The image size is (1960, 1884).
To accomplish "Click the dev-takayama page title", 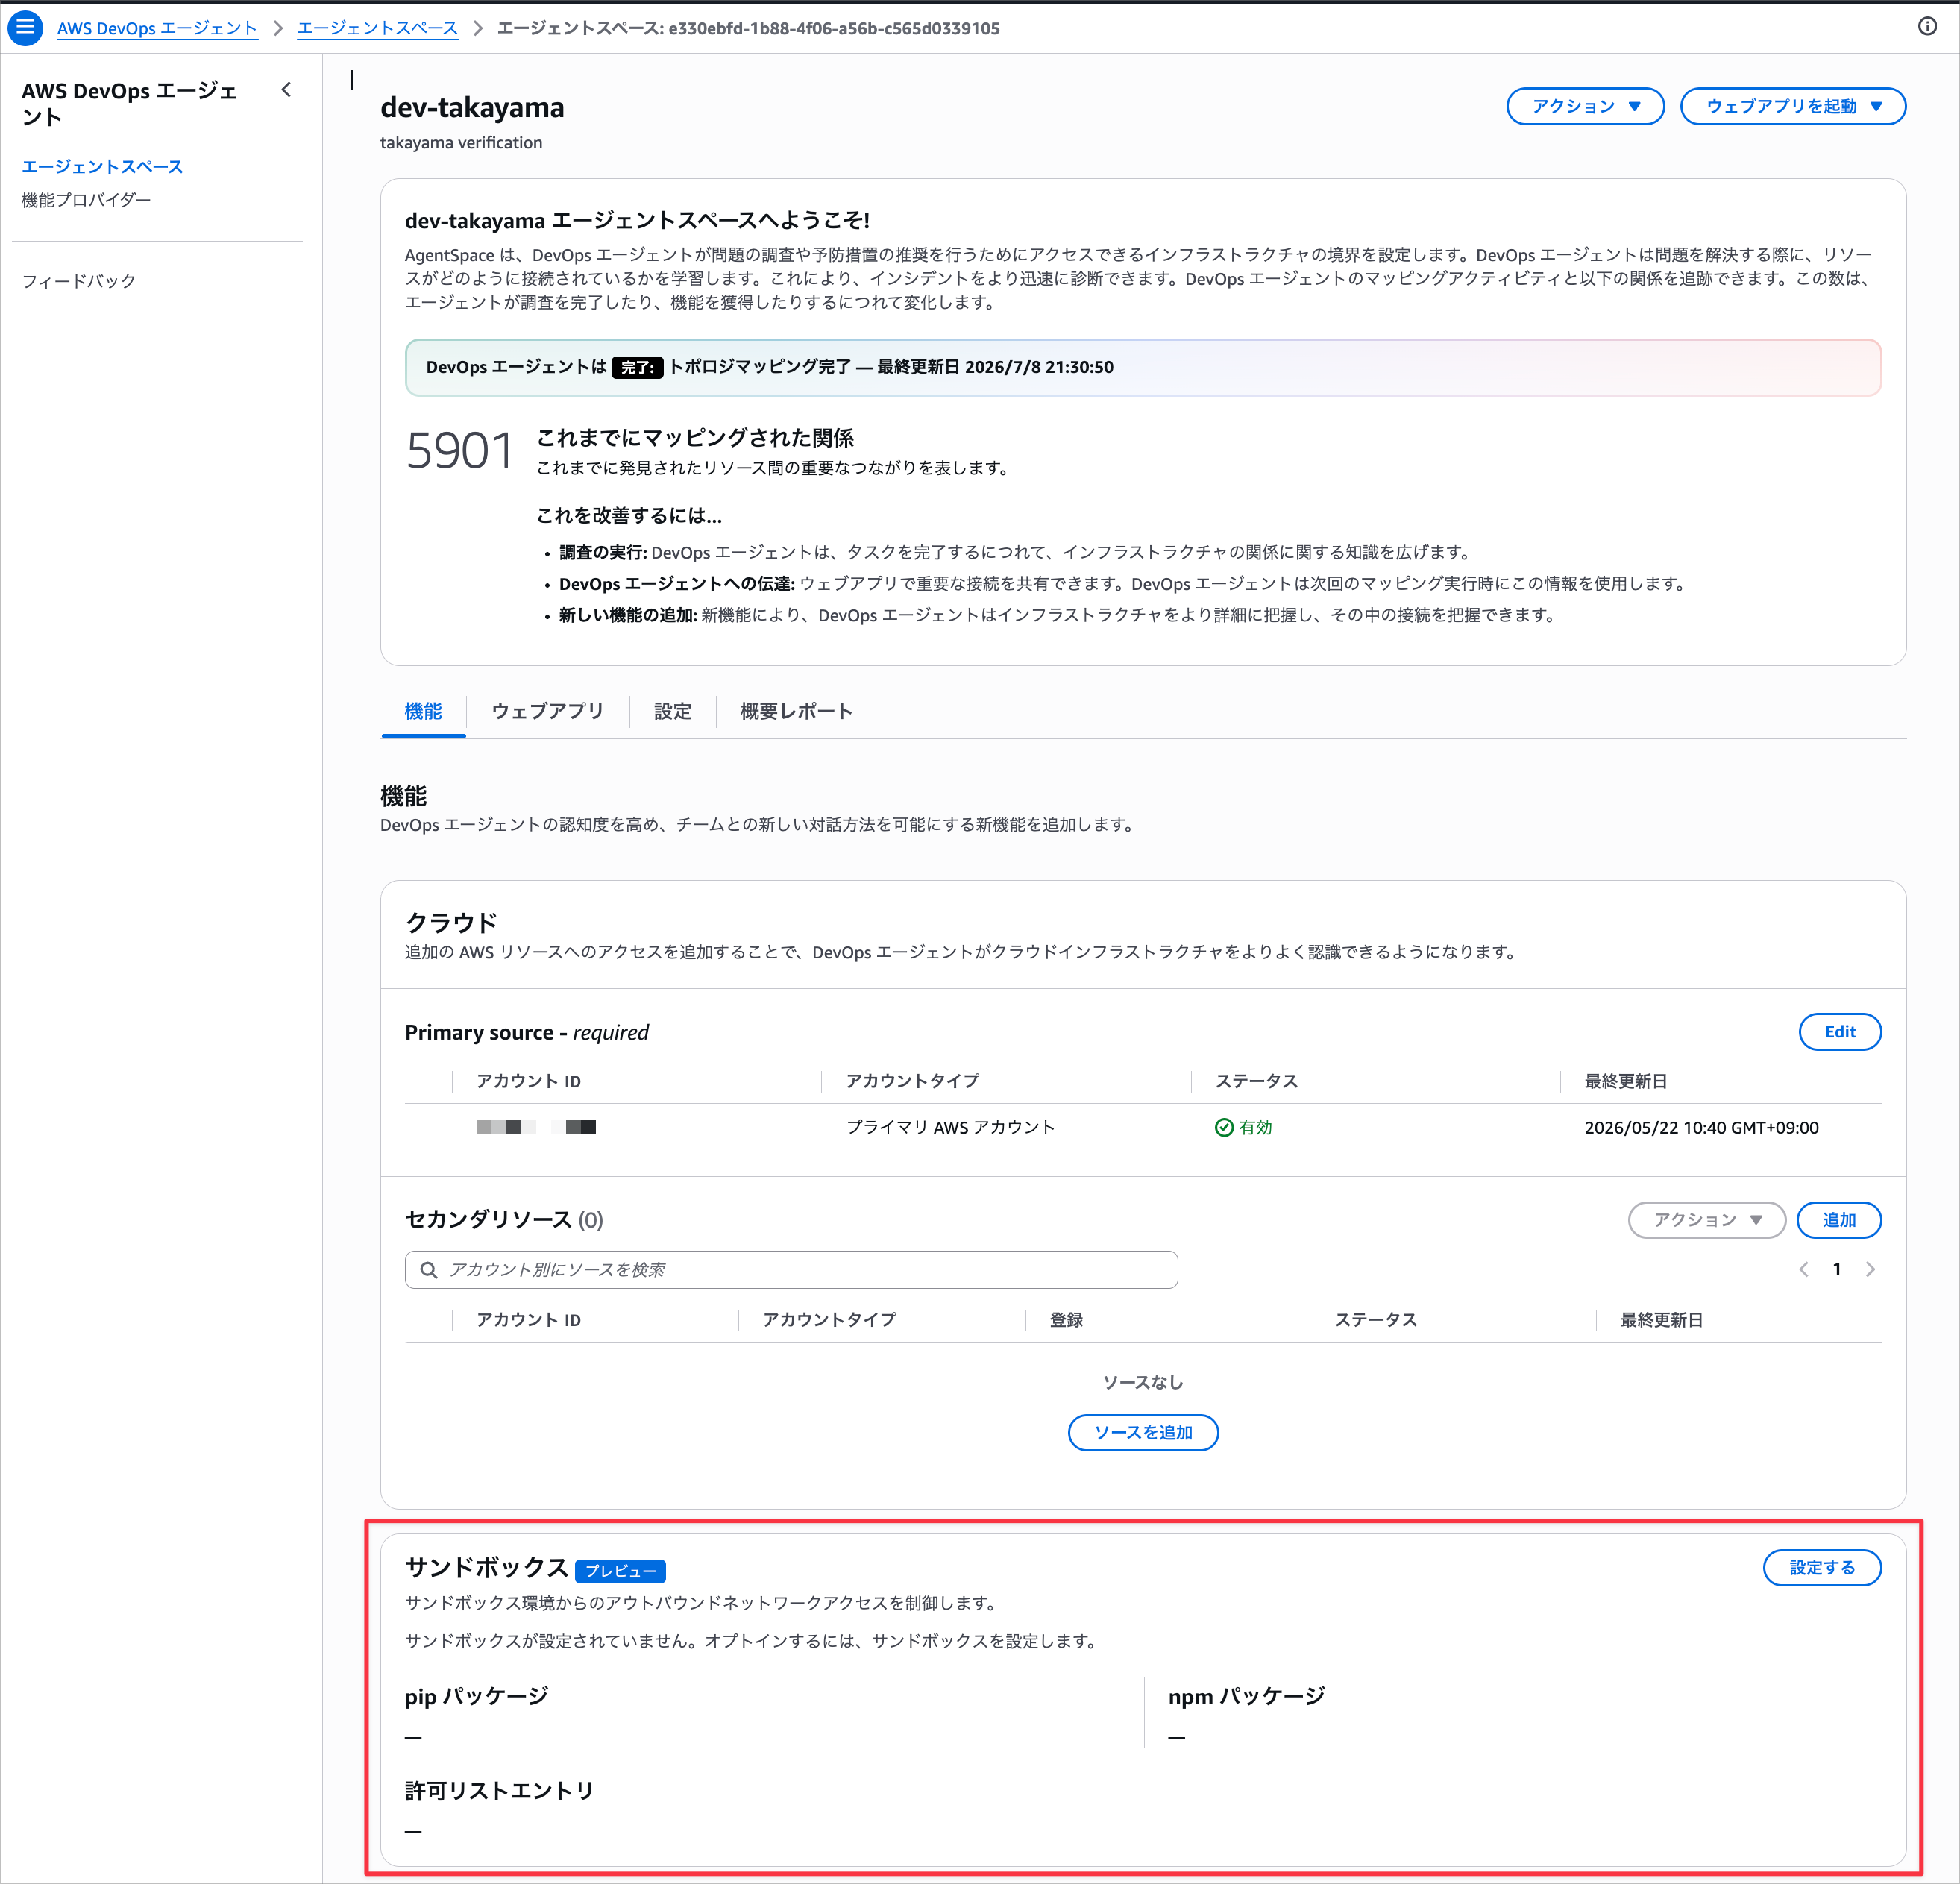I will pyautogui.click(x=472, y=108).
